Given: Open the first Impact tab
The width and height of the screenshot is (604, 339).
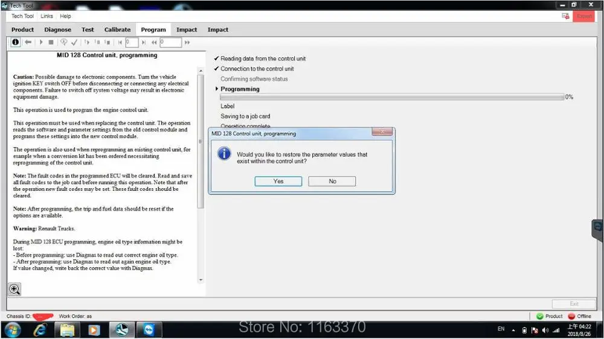Looking at the screenshot, I should pyautogui.click(x=187, y=30).
